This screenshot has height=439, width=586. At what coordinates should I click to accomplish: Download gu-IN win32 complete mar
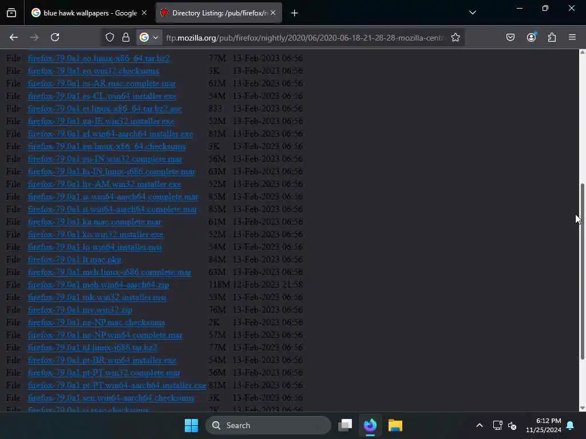105,159
